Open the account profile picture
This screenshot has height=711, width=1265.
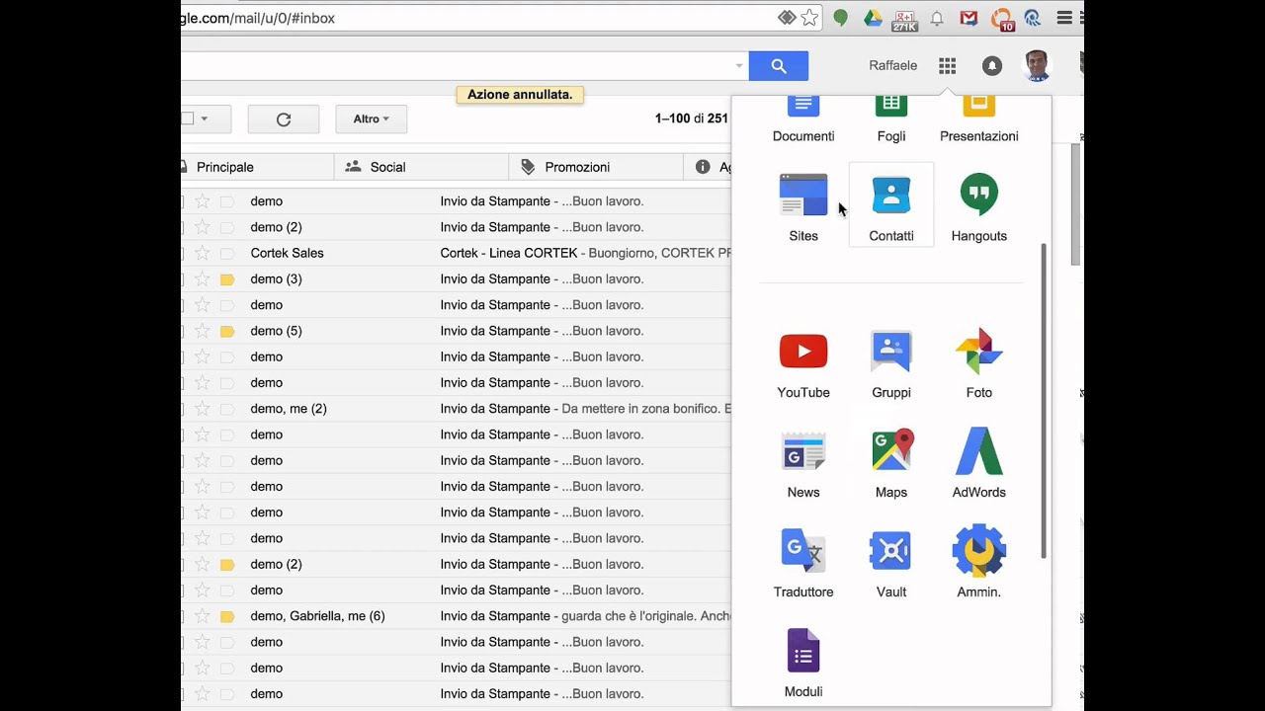point(1037,65)
